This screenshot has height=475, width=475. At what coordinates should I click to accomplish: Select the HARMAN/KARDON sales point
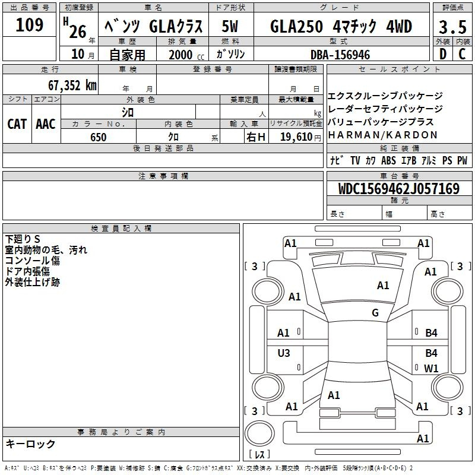[382, 135]
